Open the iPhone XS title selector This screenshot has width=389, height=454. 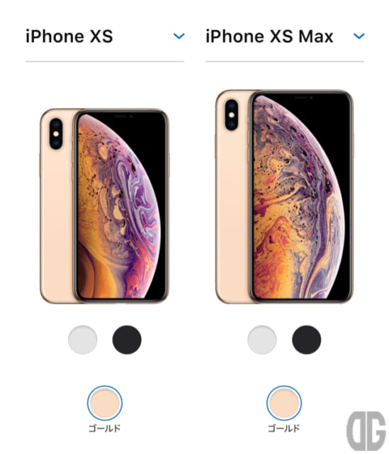tap(69, 36)
